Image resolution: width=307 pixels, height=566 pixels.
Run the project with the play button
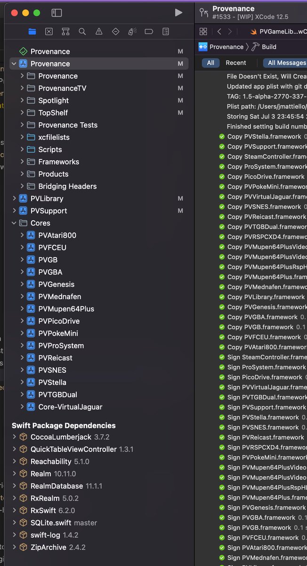[x=178, y=13]
